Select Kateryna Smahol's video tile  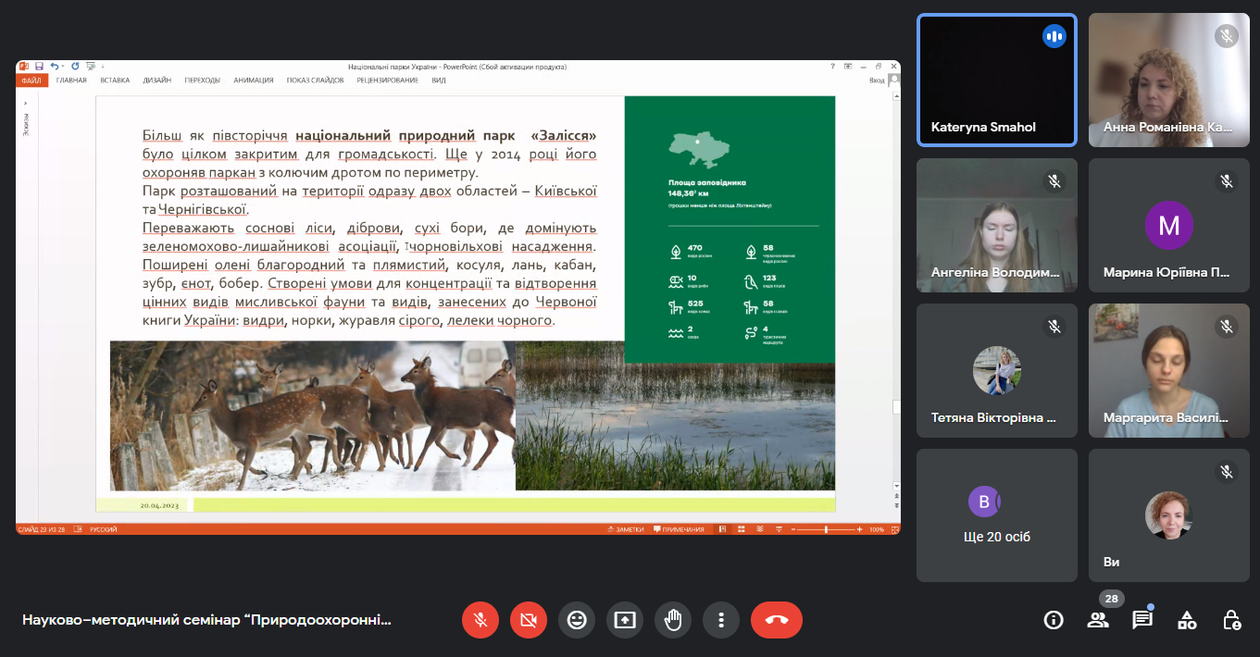click(x=996, y=80)
